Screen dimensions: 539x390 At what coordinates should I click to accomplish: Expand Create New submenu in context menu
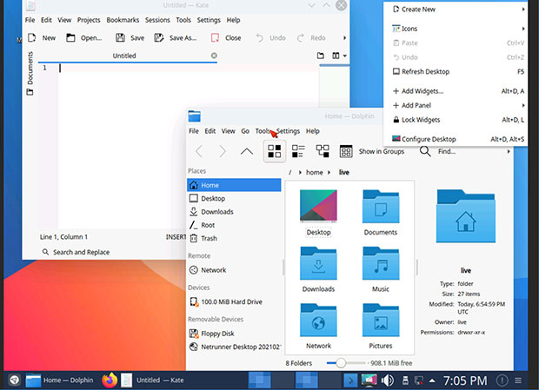[456, 10]
